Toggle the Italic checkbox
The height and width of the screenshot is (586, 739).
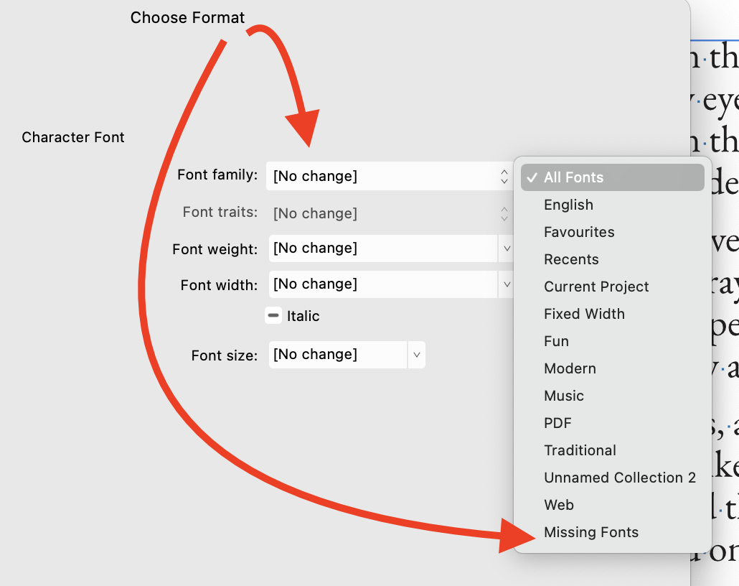(272, 316)
